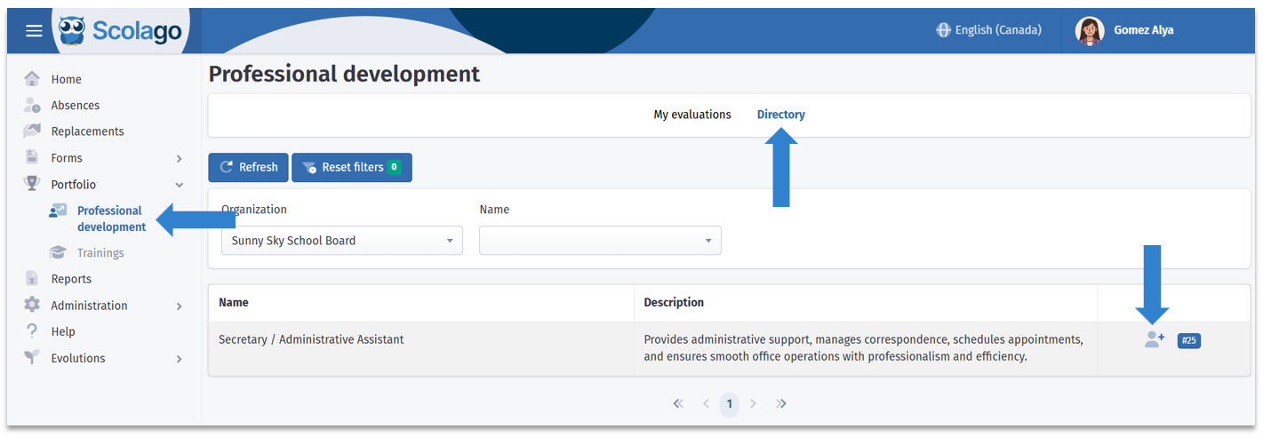Expand the Evolutions submenu chevron

179,359
